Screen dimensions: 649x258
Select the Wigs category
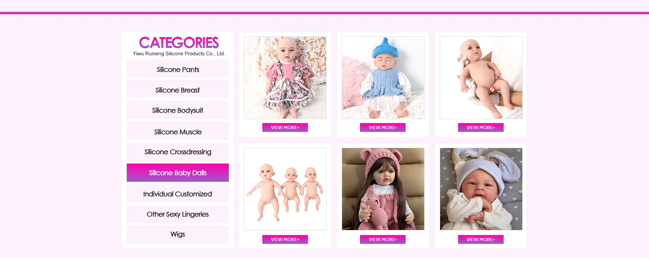tap(177, 234)
